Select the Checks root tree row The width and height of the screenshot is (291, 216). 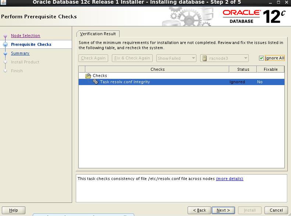181,76
